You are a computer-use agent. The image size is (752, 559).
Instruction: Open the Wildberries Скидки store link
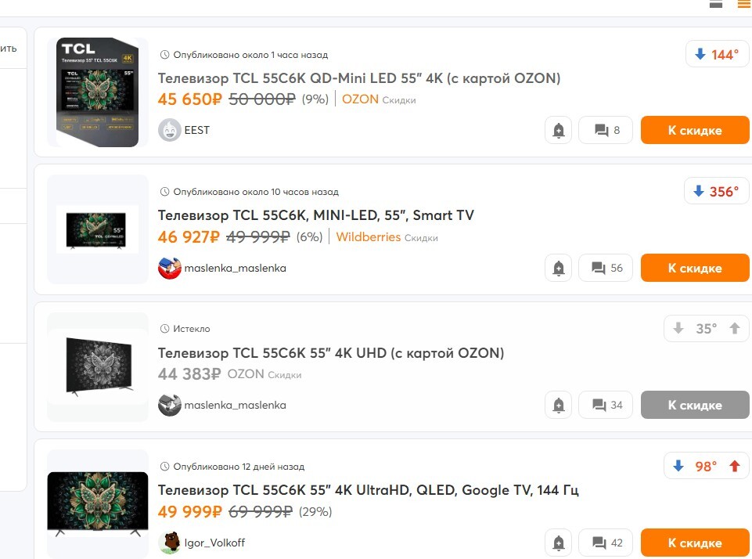click(387, 237)
